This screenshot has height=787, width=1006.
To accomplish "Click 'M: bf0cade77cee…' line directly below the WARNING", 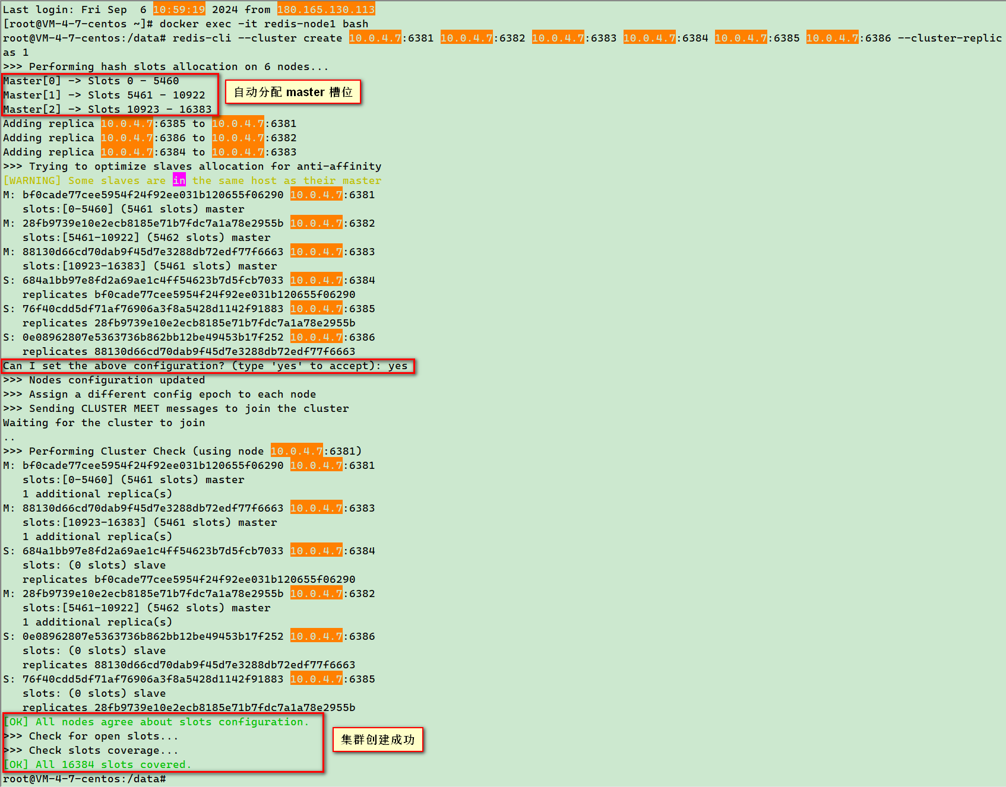I will click(189, 195).
